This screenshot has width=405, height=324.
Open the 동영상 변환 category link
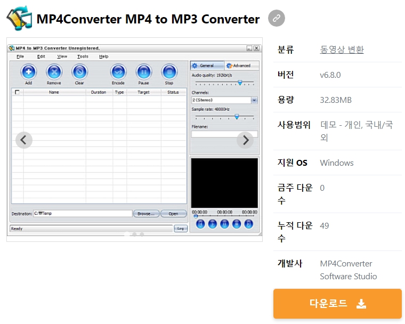tap(342, 50)
